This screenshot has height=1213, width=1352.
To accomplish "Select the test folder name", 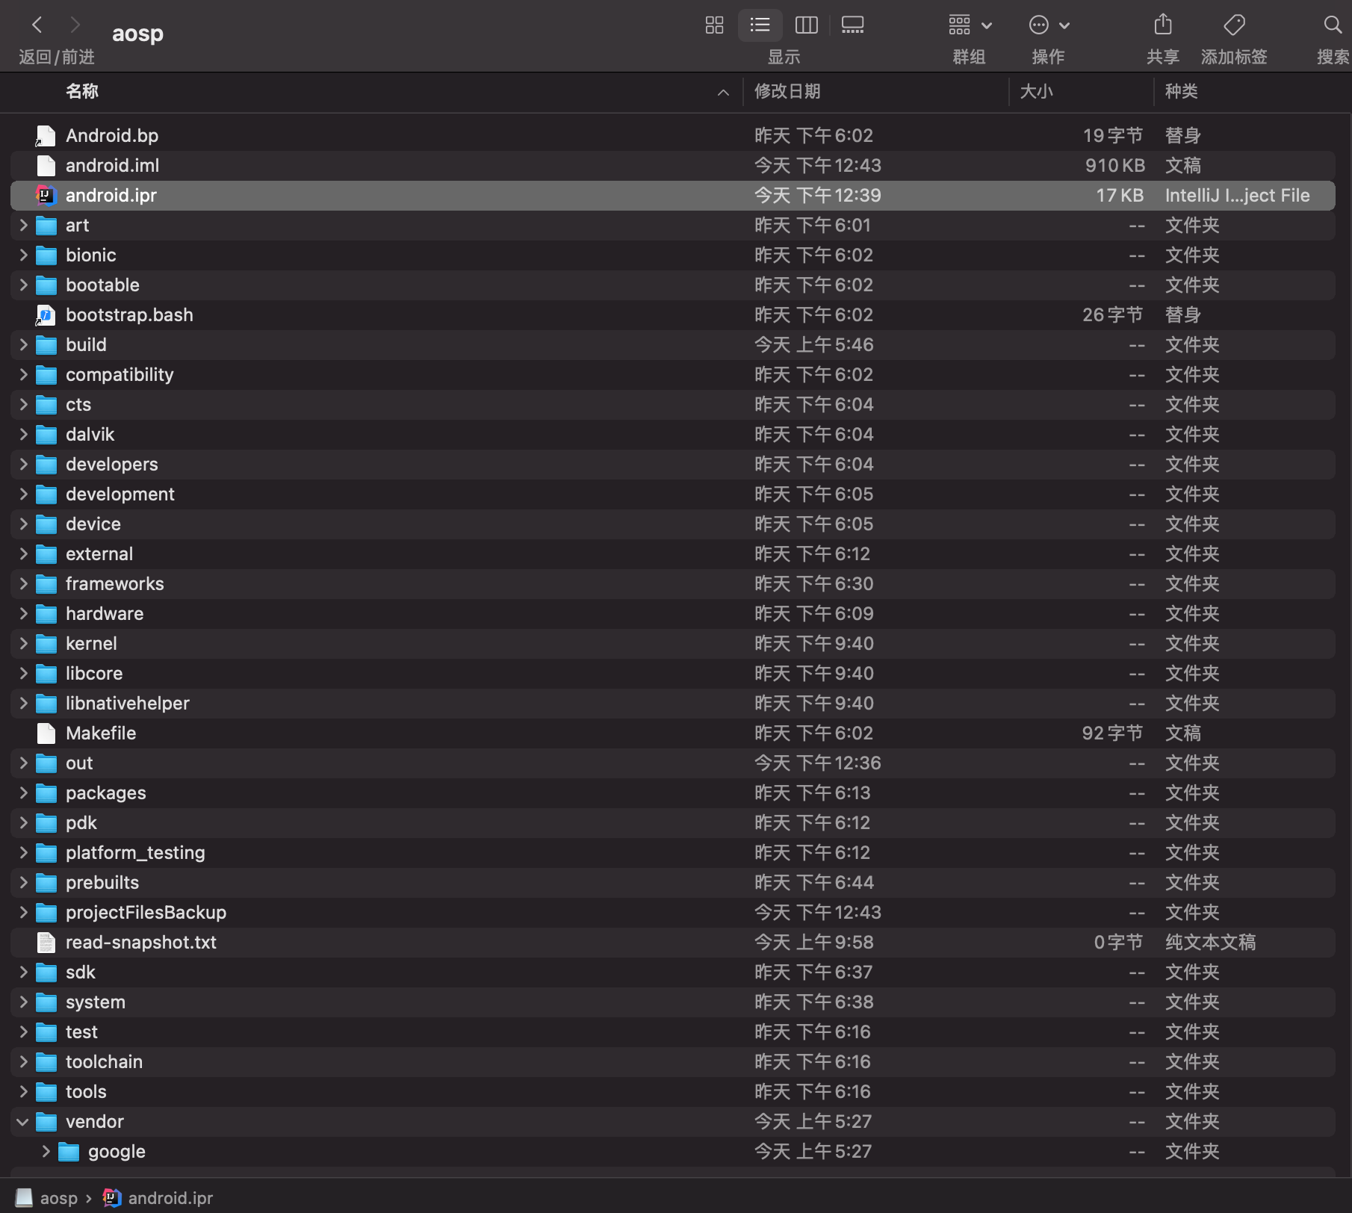I will (x=81, y=1031).
